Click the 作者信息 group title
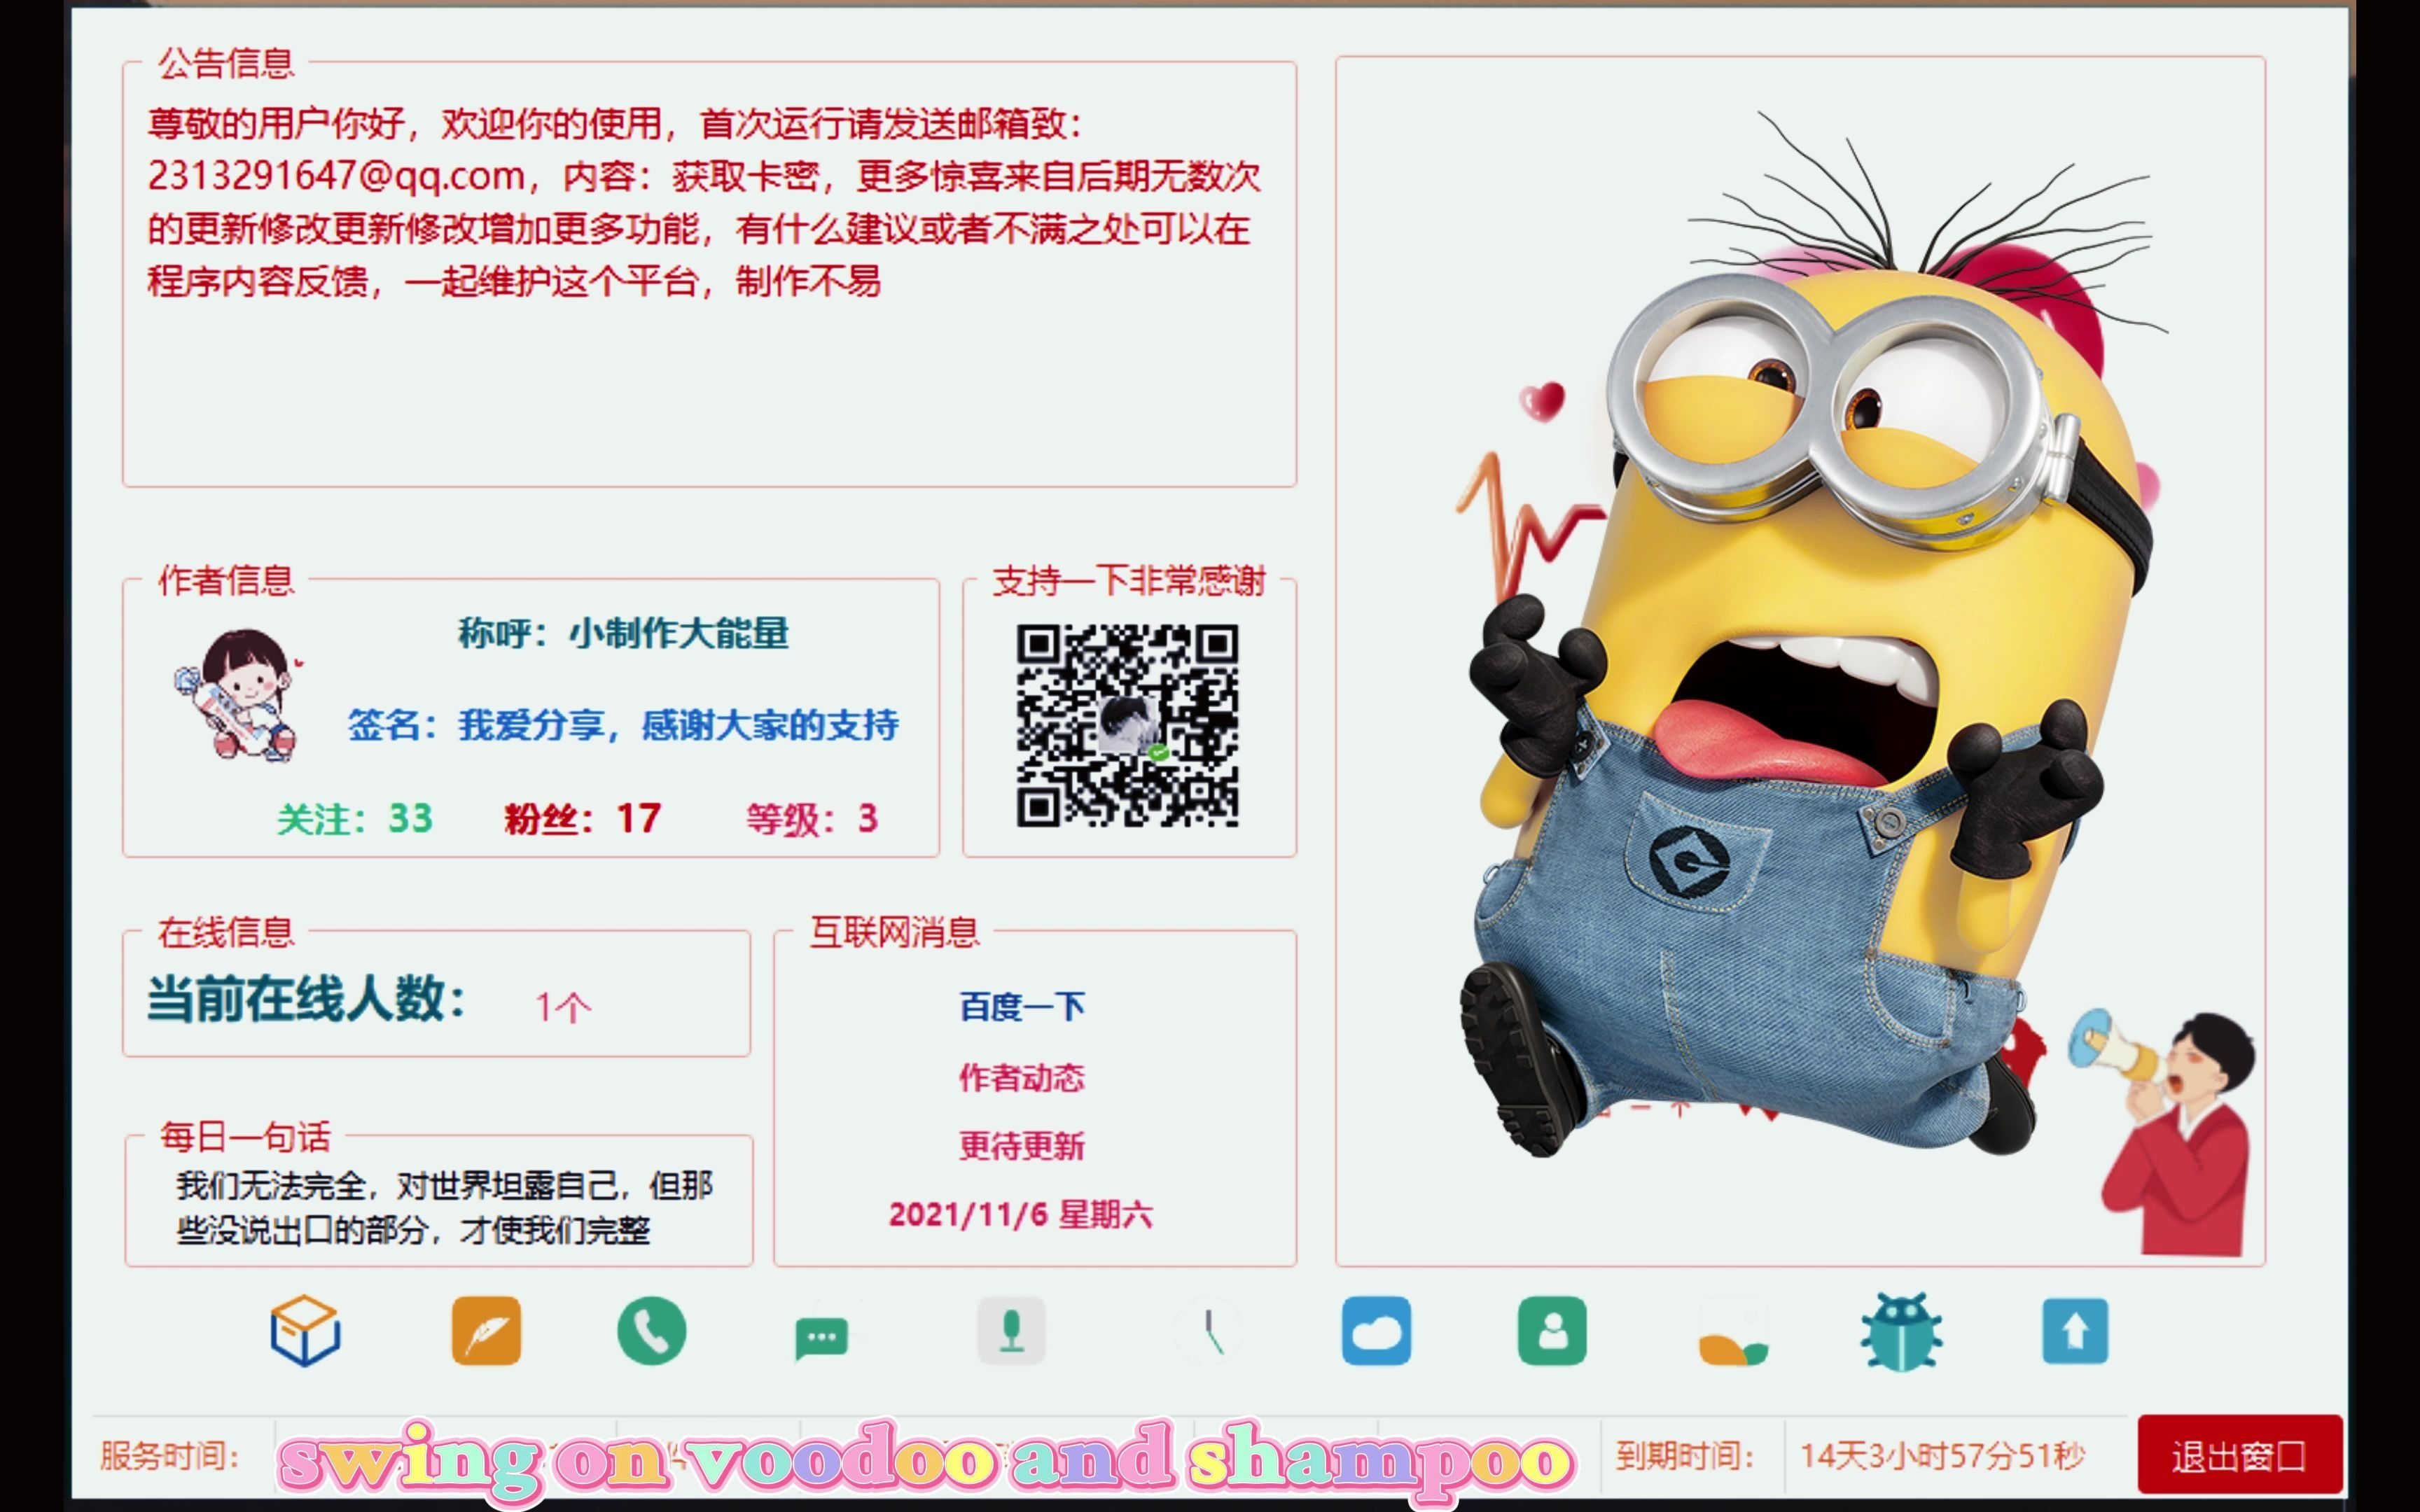This screenshot has width=2420, height=1512. pyautogui.click(x=226, y=580)
